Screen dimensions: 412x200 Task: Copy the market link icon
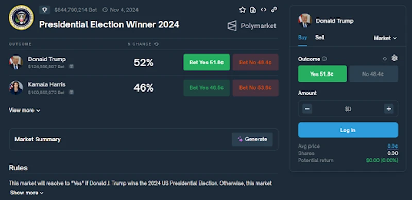click(274, 10)
